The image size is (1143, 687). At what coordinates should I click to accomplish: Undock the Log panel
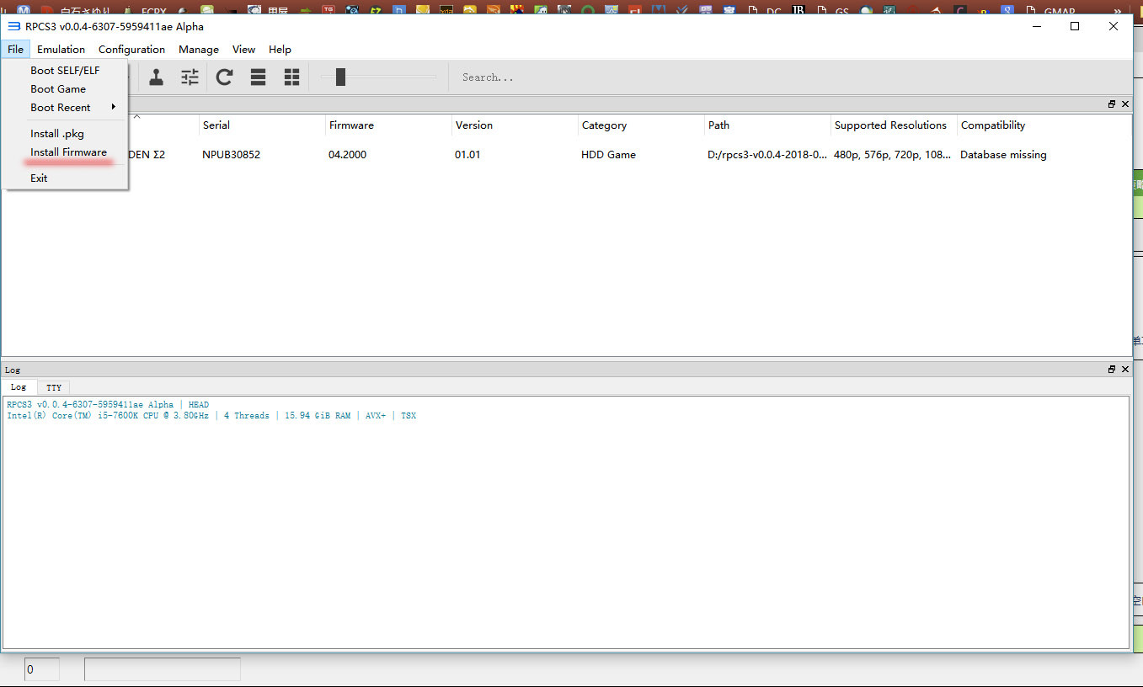coord(1112,370)
